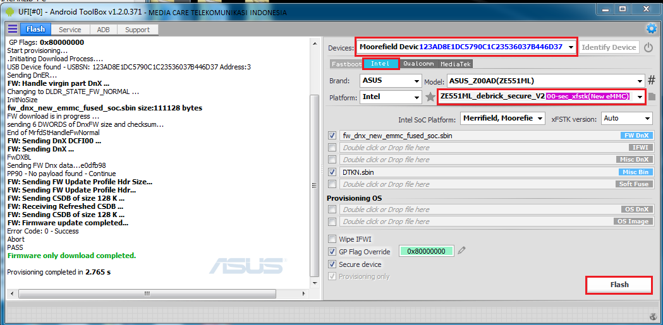The height and width of the screenshot is (325, 663).
Task: Open the Model ASUS_Z00AD dropdown
Action: tap(545, 81)
